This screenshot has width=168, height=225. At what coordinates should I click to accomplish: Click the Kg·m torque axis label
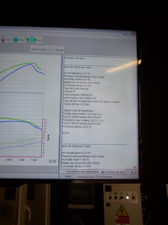(48, 137)
